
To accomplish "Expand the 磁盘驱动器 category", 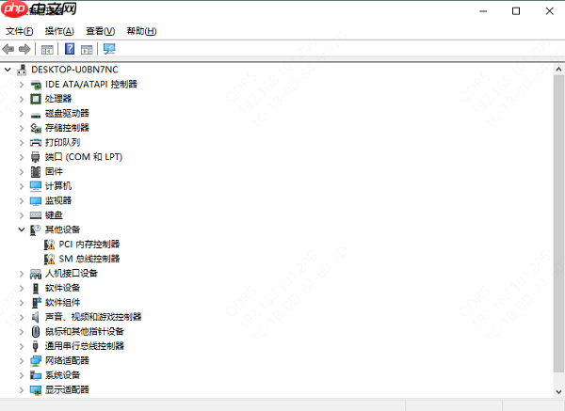I will pos(22,114).
